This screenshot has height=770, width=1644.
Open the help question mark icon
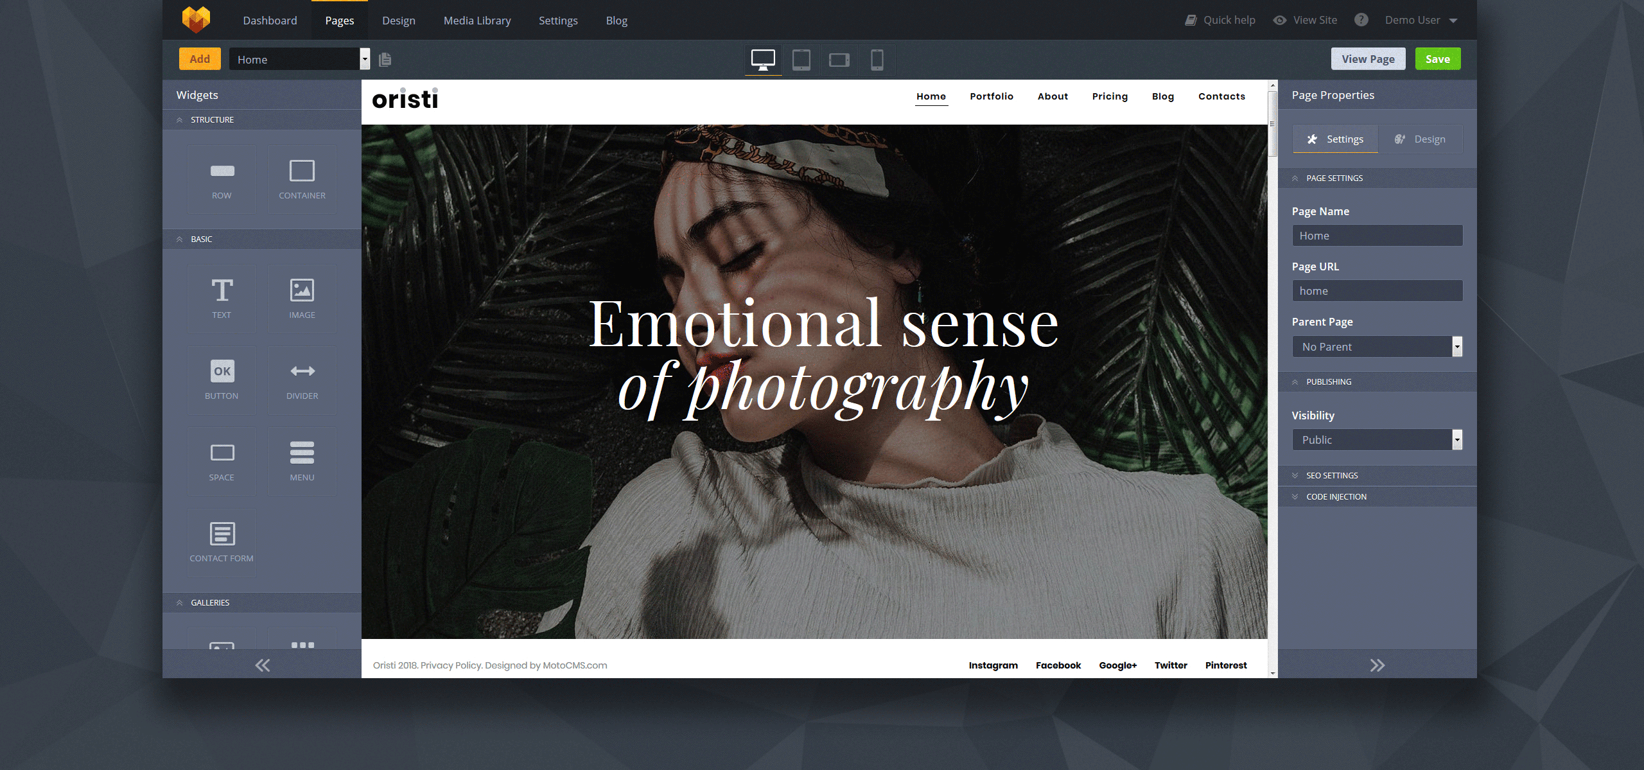pos(1361,20)
